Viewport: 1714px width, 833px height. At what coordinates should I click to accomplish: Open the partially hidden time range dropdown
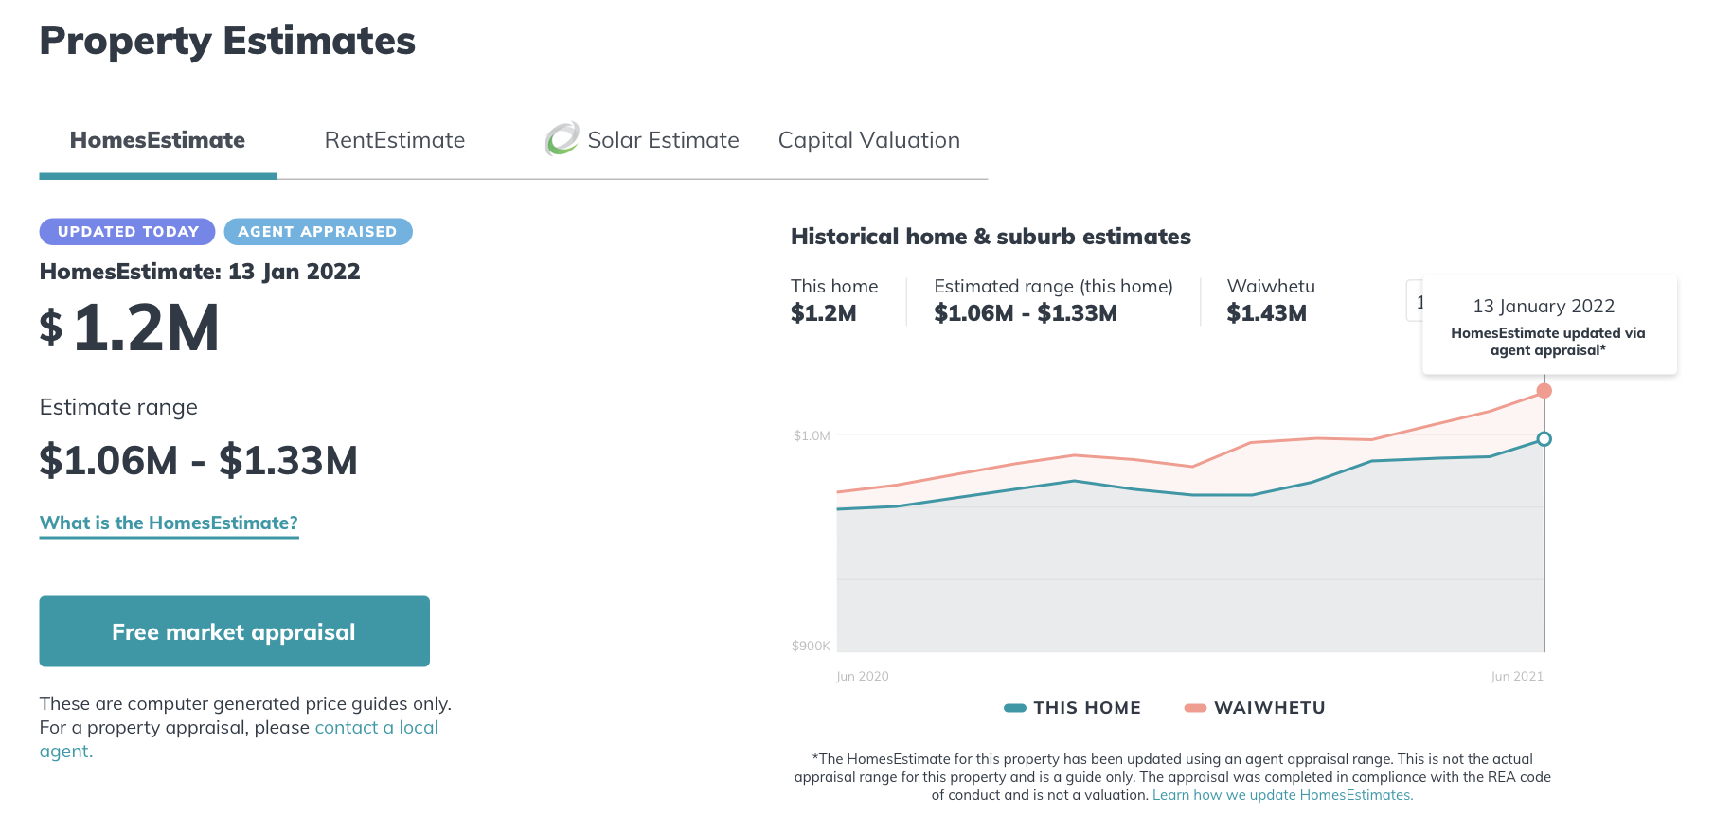click(1415, 302)
